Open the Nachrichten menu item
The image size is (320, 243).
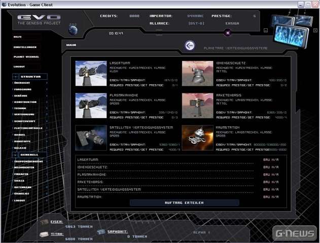24,167
